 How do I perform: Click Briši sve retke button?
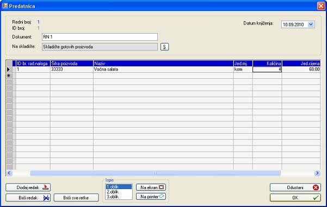[76, 198]
